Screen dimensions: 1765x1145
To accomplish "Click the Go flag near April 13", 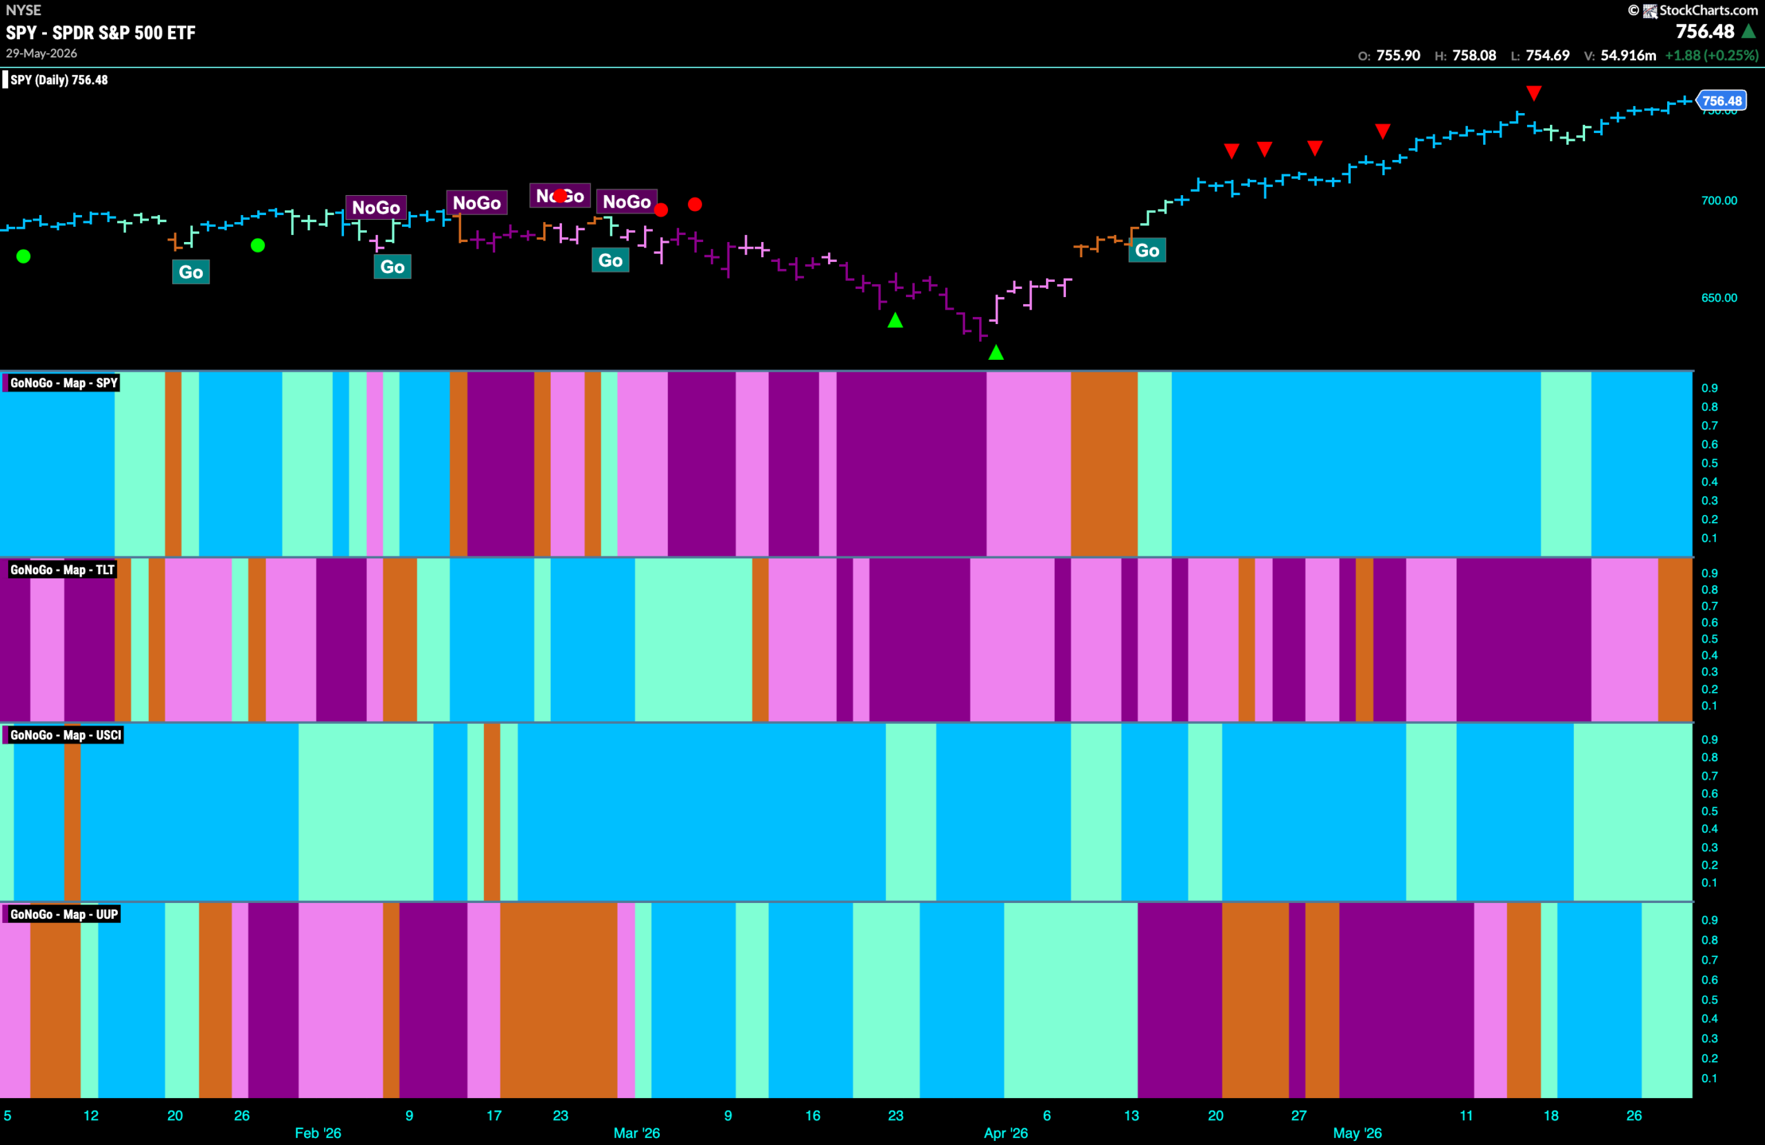I will (1147, 251).
